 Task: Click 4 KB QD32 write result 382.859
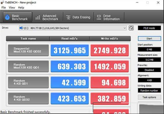[x=110, y=98]
